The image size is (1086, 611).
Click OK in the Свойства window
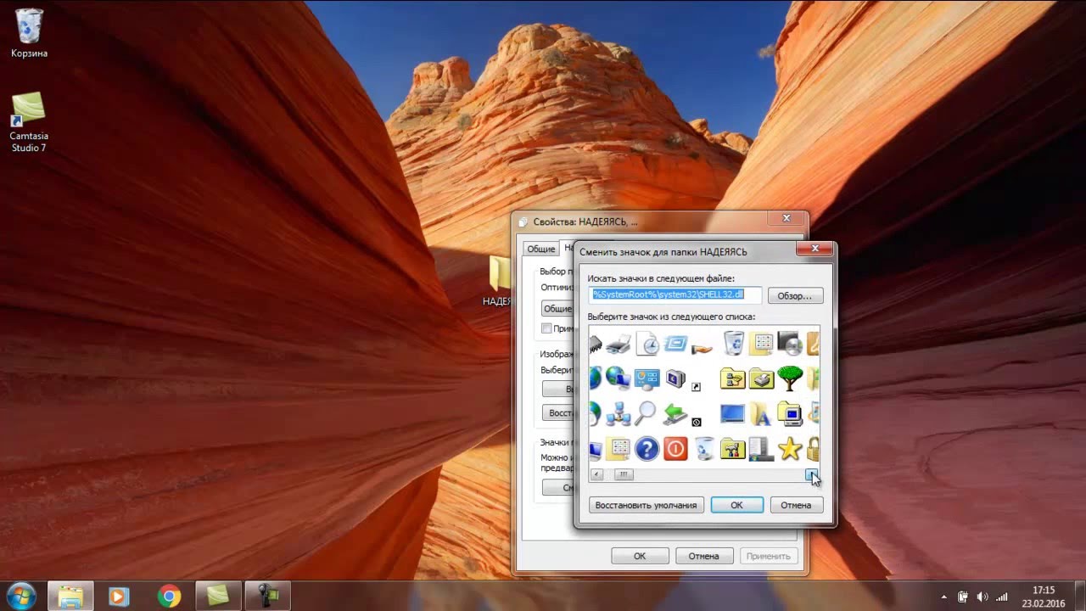tap(640, 556)
